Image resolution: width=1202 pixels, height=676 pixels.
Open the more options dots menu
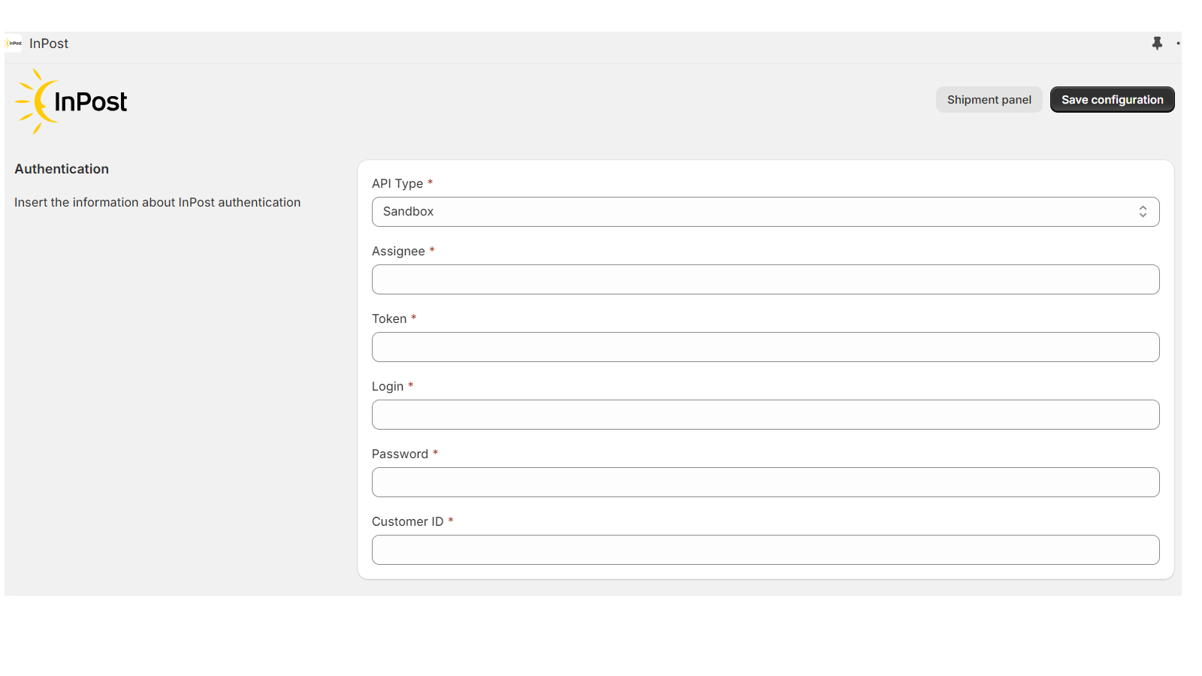point(1178,44)
